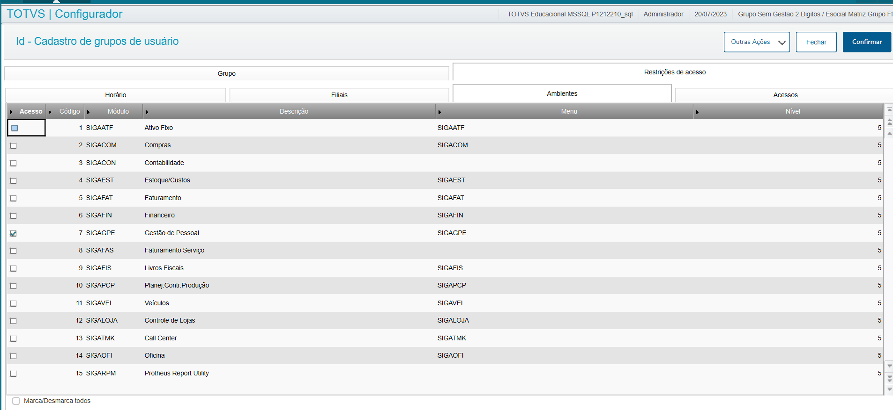This screenshot has width=893, height=410.
Task: Go to the Filiais tab
Action: point(339,95)
